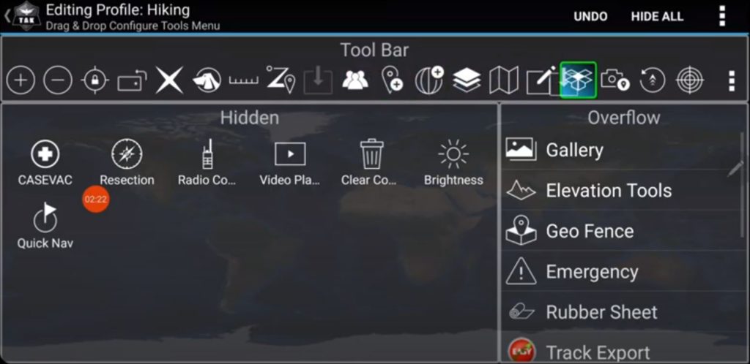
Task: Click the Resection compass icon
Action: coord(127,154)
